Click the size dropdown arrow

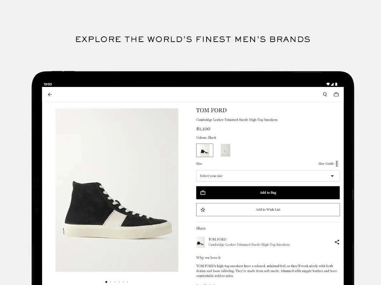coord(332,176)
